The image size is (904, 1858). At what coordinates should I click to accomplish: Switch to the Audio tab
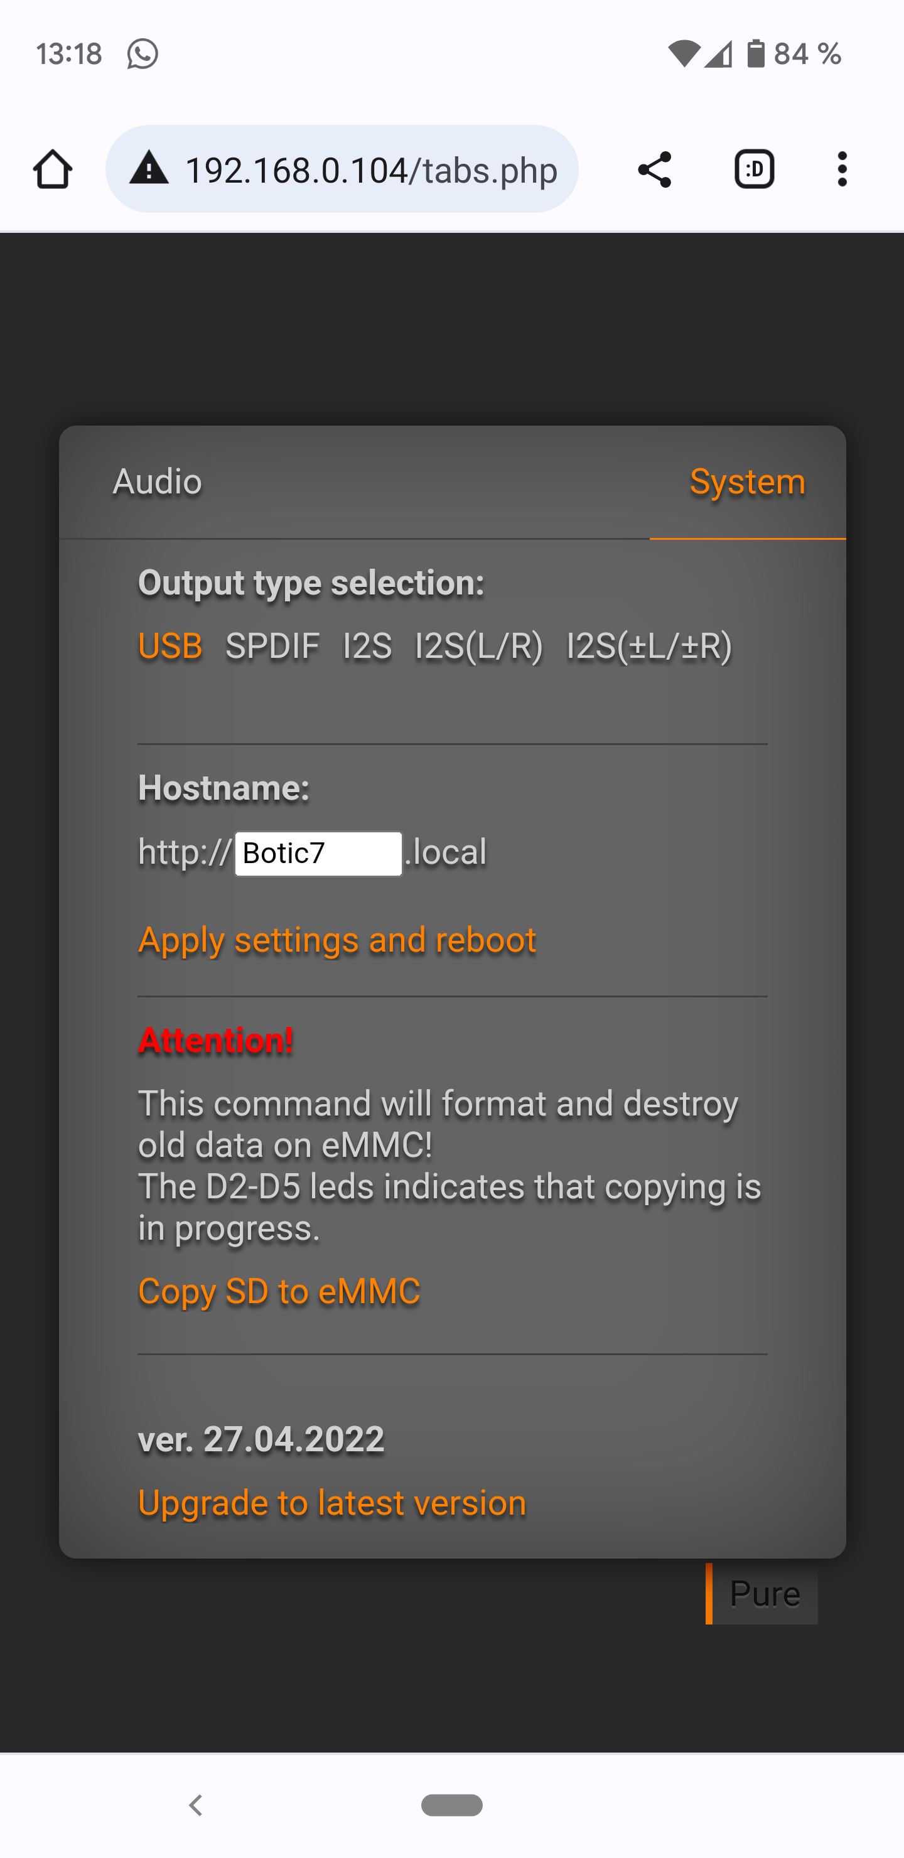click(x=158, y=482)
